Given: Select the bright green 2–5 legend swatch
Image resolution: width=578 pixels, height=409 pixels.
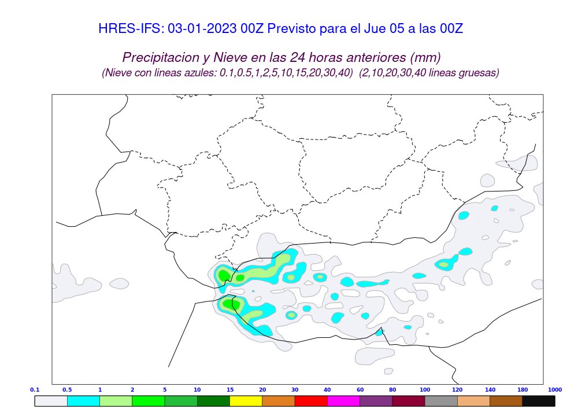Looking at the screenshot, I should coord(149,401).
